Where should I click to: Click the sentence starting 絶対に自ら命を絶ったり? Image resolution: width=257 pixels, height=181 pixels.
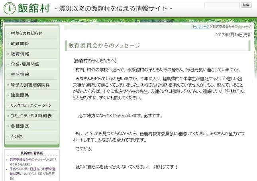pyautogui.click(x=127, y=167)
